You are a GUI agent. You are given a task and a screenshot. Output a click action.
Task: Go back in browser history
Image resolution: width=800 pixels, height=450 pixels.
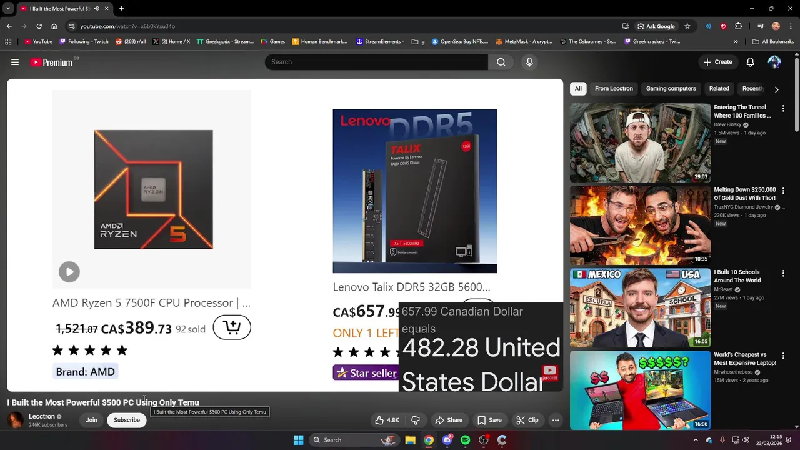point(9,26)
